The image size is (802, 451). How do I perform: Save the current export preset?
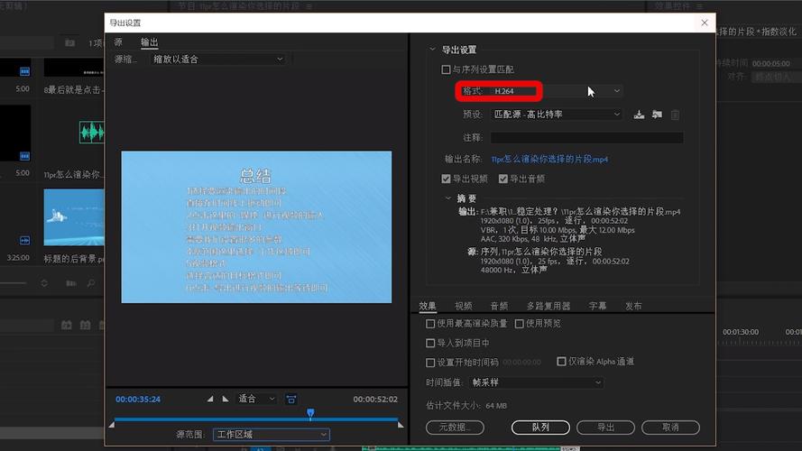[x=639, y=115]
